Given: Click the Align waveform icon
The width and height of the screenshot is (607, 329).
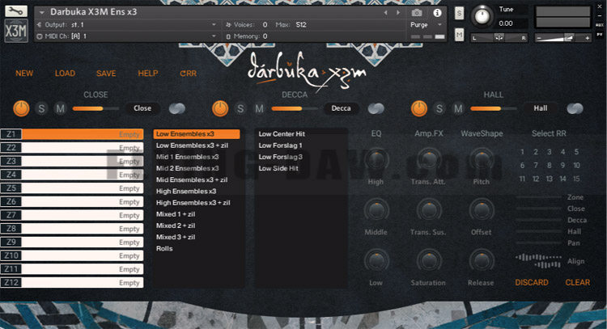Looking at the screenshot, I should pos(538,261).
